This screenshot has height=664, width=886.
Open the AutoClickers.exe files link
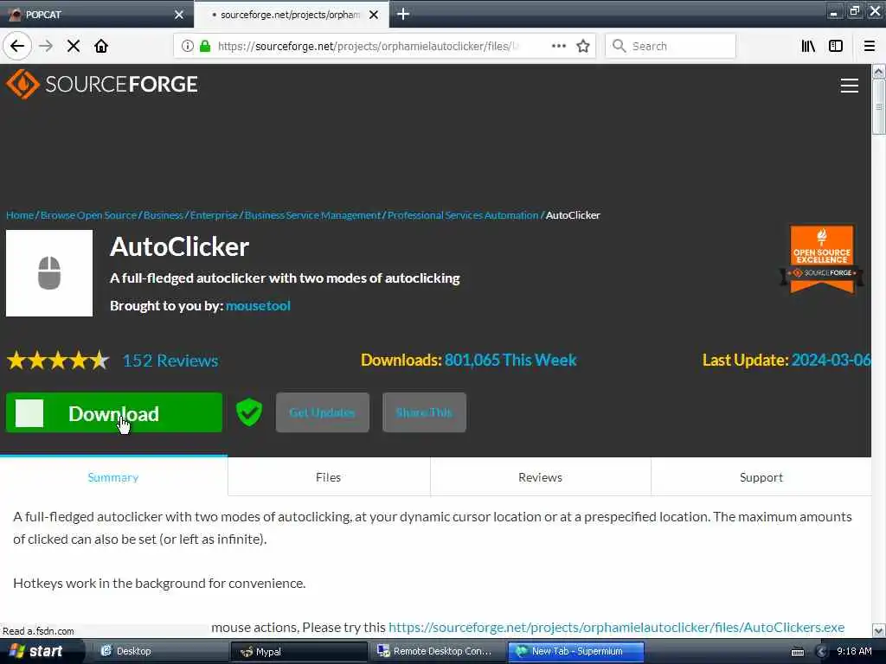click(x=616, y=628)
